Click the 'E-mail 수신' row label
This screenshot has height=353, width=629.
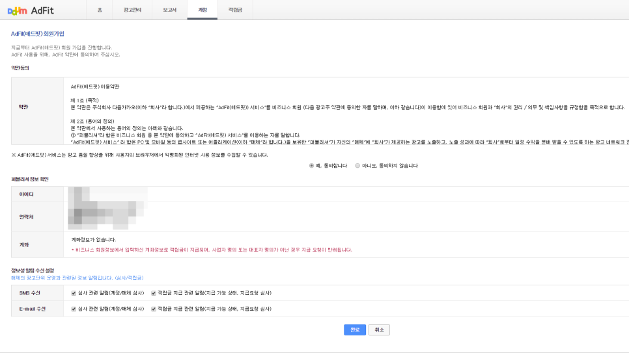[33, 309]
